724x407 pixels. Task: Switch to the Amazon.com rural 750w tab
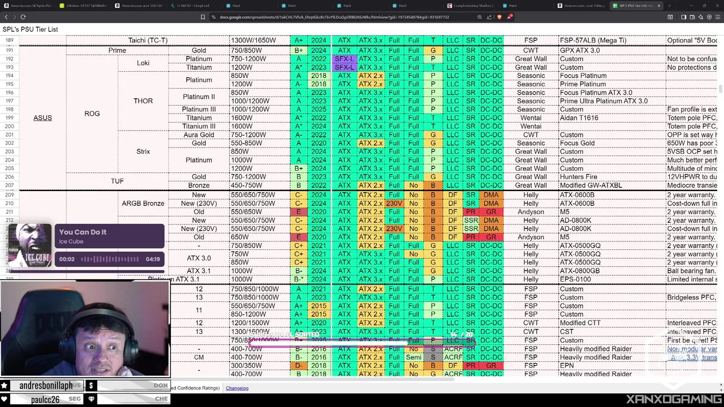(x=582, y=6)
